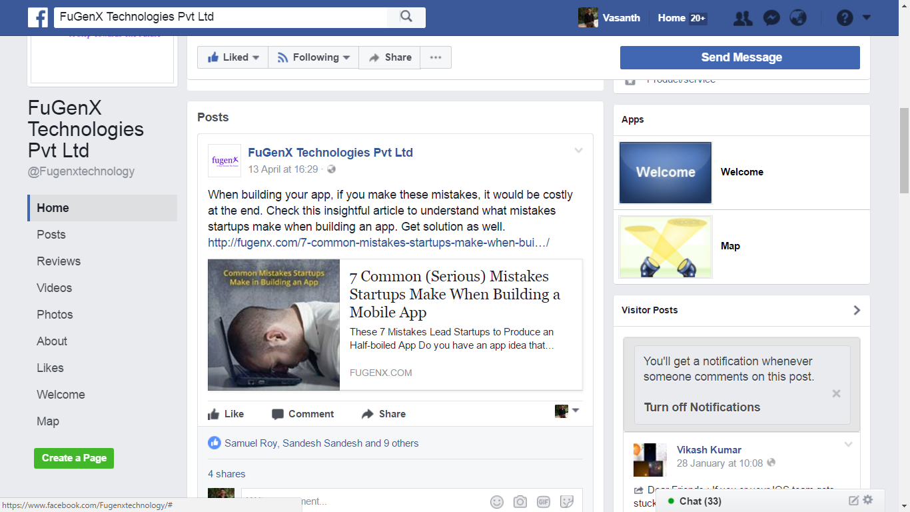Click the sticker icon in comment box
Screen dimensions: 910x512
567,501
